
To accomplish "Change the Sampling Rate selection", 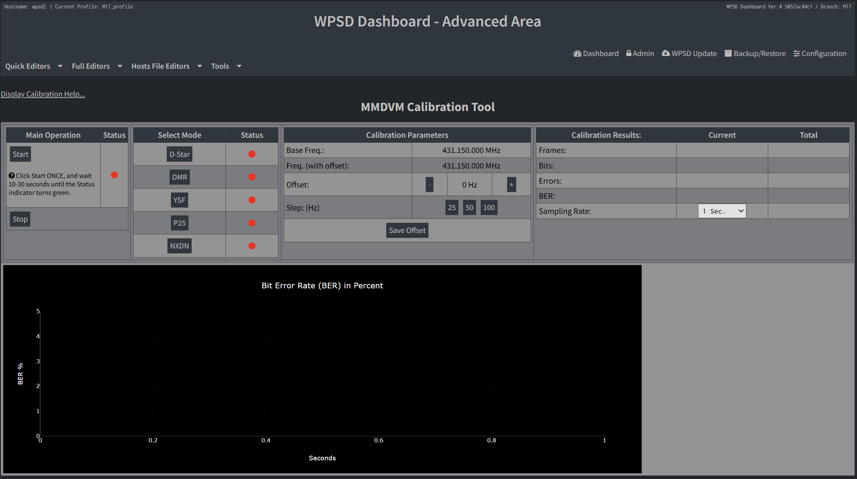I will [x=722, y=211].
